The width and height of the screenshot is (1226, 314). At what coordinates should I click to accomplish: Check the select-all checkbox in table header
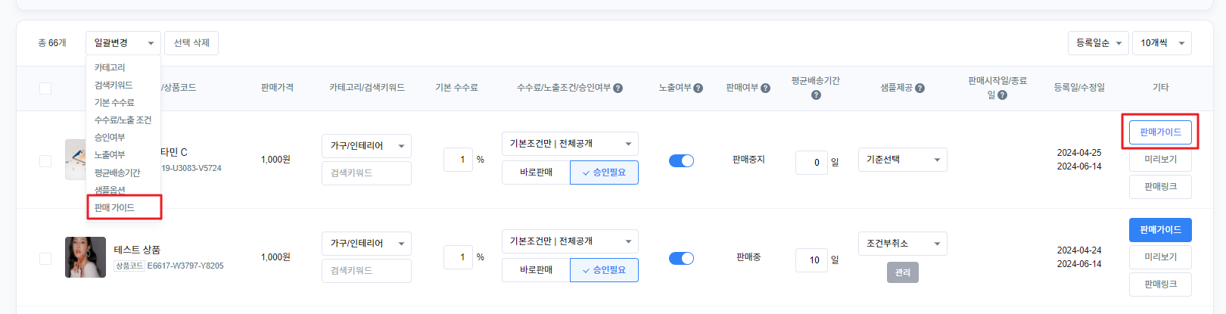(x=45, y=89)
